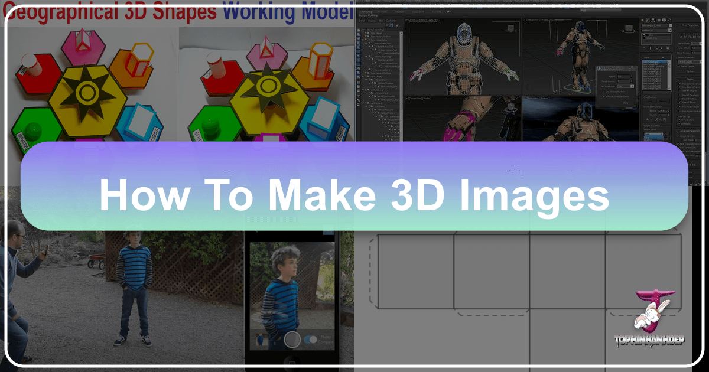Open the Create panel icon
Image resolution: width=709 pixels, height=372 pixels.
pos(642,19)
